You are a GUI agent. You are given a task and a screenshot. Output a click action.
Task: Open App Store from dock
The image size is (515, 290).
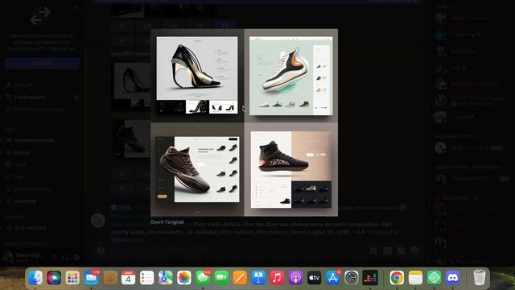point(332,278)
